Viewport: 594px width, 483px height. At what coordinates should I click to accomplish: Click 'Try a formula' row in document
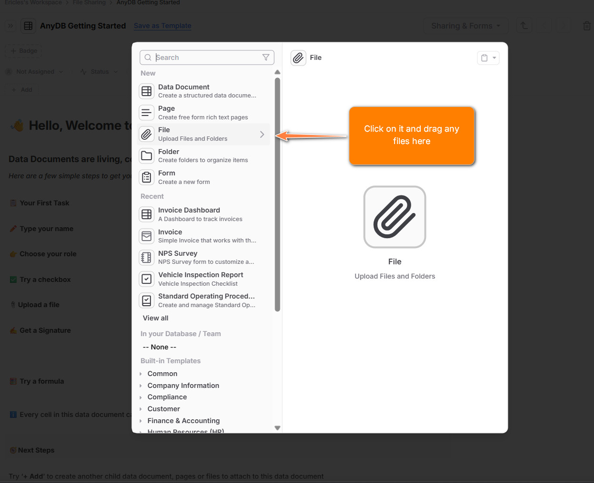click(41, 381)
